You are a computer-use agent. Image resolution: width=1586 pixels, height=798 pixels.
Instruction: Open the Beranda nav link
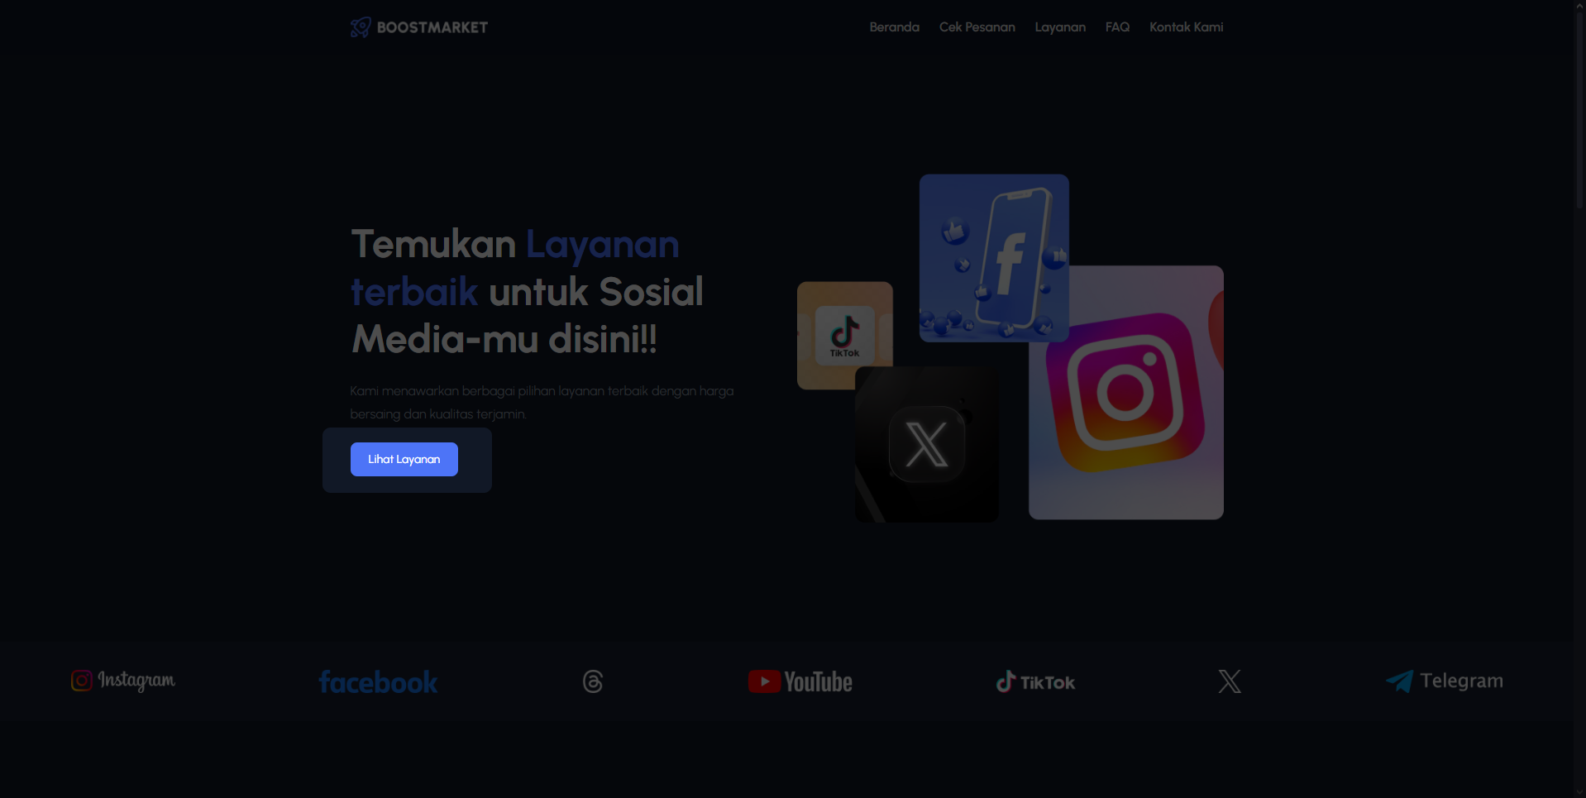[x=894, y=27]
